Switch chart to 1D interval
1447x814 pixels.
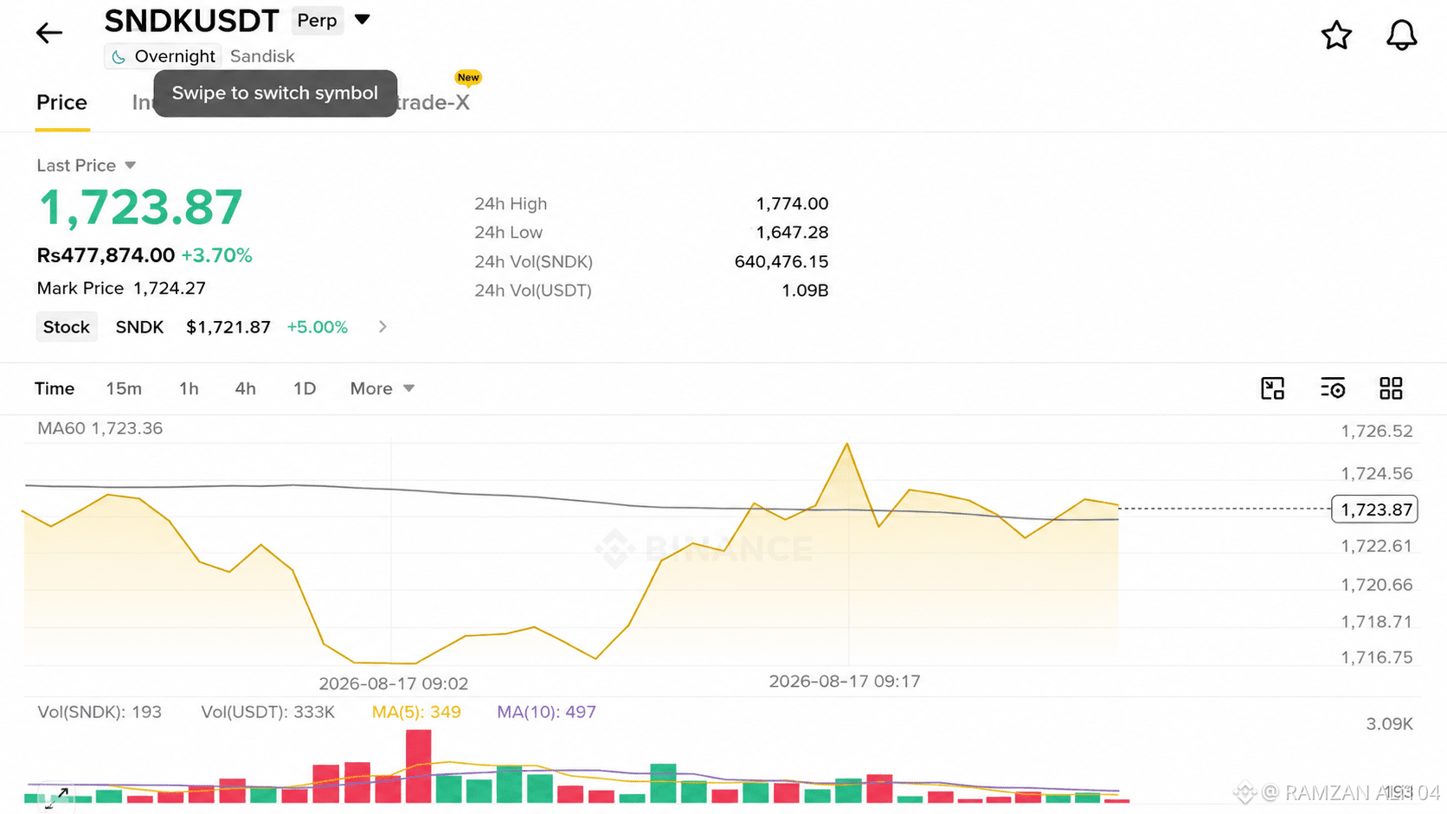(x=305, y=388)
